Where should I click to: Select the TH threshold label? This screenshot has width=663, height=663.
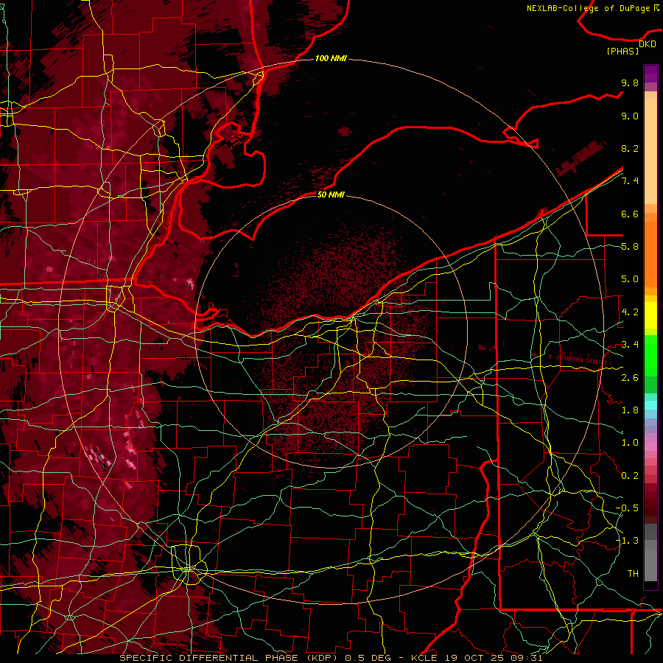[633, 574]
